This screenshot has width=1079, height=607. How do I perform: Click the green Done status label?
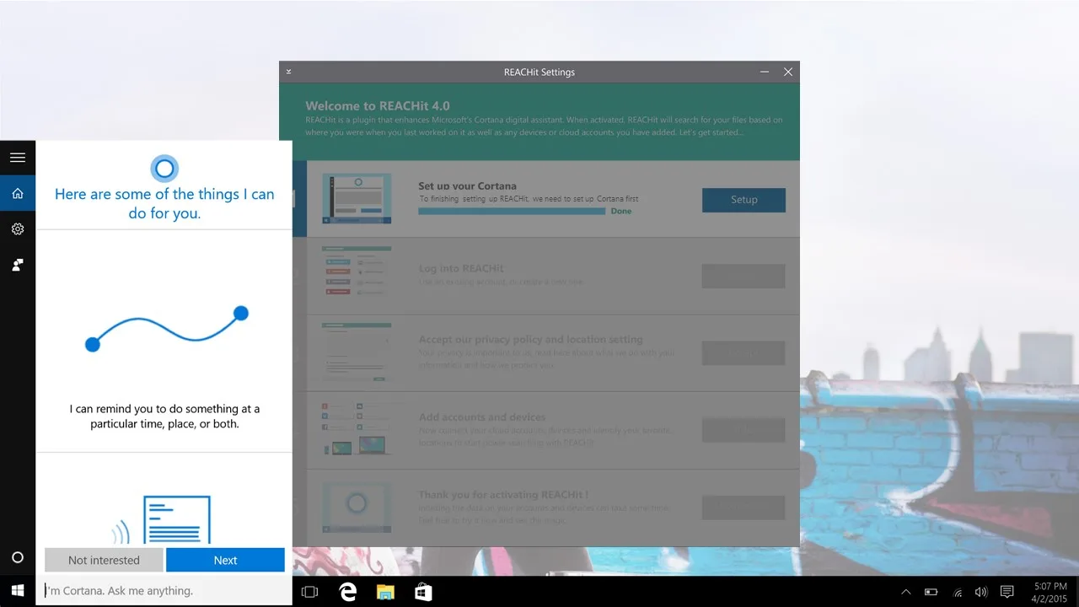(621, 211)
